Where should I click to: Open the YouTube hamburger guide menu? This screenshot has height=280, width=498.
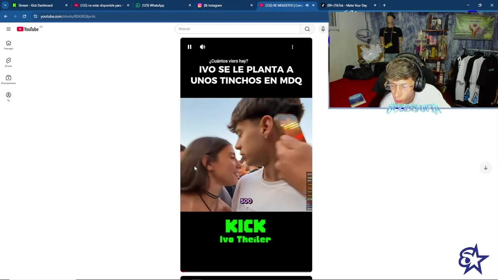coord(8,29)
